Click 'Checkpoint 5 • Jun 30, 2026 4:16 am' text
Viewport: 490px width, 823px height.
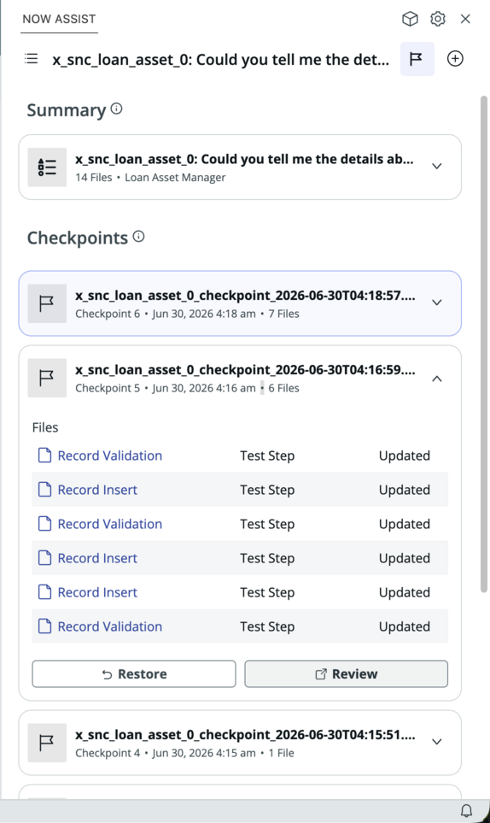point(166,388)
